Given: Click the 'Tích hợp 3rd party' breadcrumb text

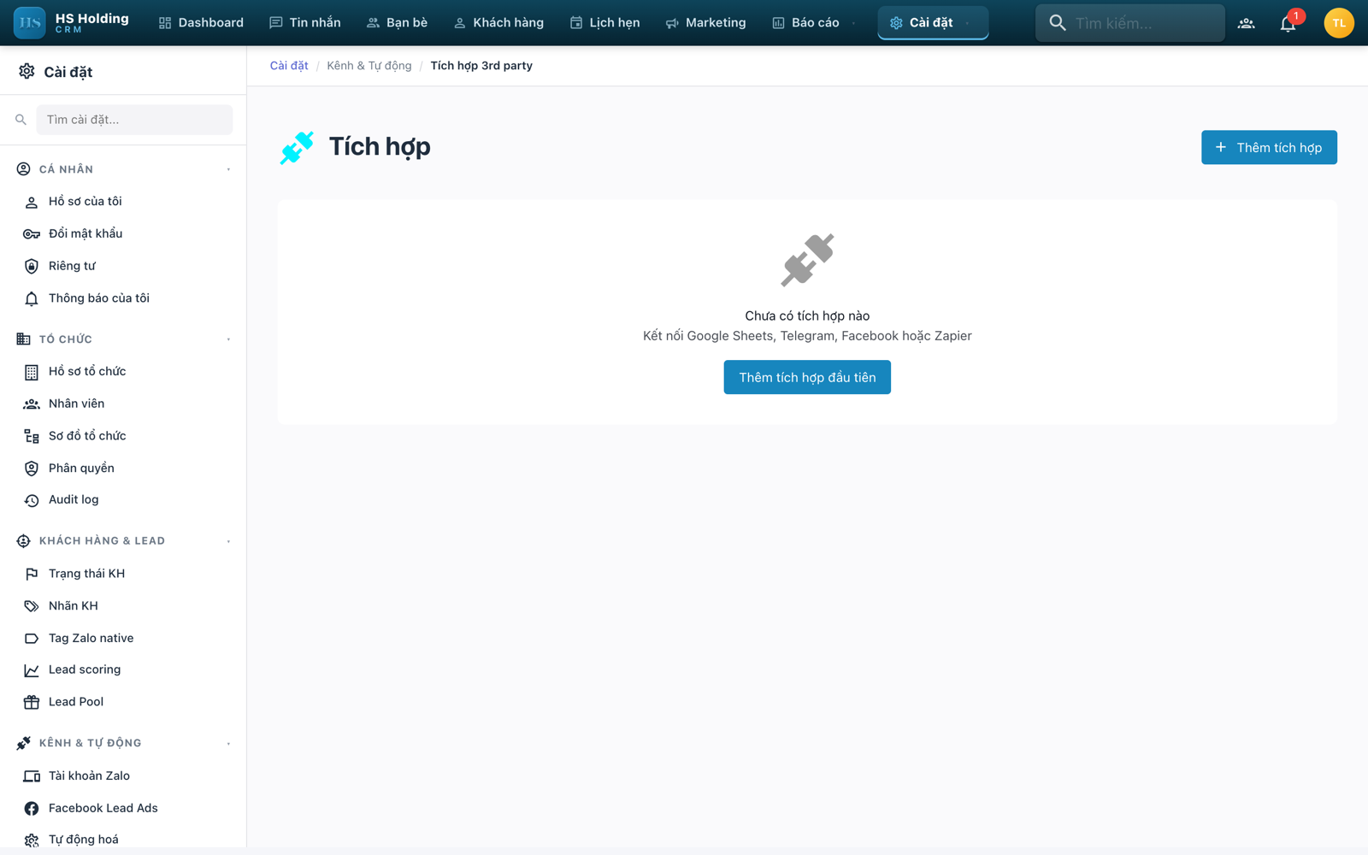Looking at the screenshot, I should (481, 66).
